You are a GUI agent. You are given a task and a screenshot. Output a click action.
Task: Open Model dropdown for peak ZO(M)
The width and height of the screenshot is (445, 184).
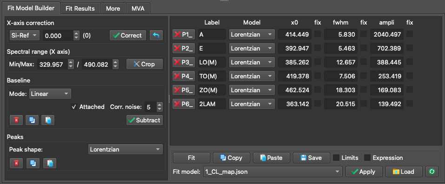(252, 90)
